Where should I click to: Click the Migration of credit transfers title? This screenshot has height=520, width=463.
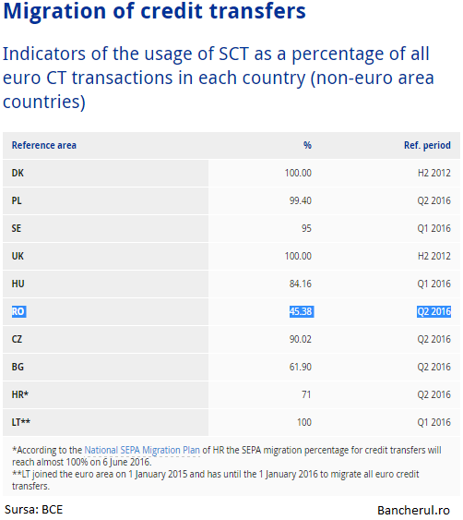tap(154, 11)
